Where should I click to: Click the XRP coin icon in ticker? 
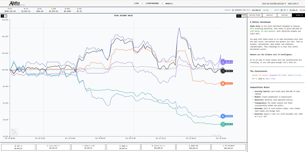(x=78, y=9)
